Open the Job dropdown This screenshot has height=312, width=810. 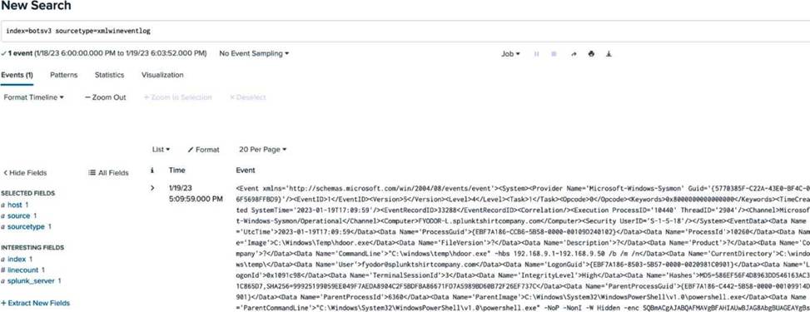(x=510, y=54)
